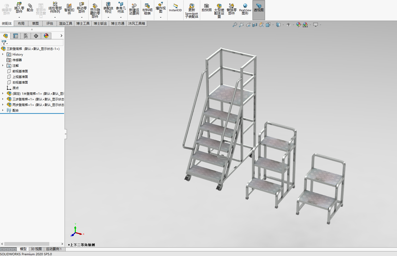
Task: Switch to 运动算例 1 bottom tab
Action: pos(54,249)
